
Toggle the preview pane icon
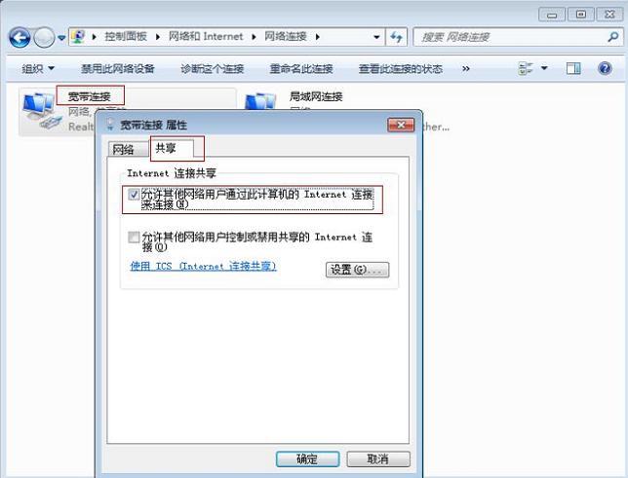point(573,68)
